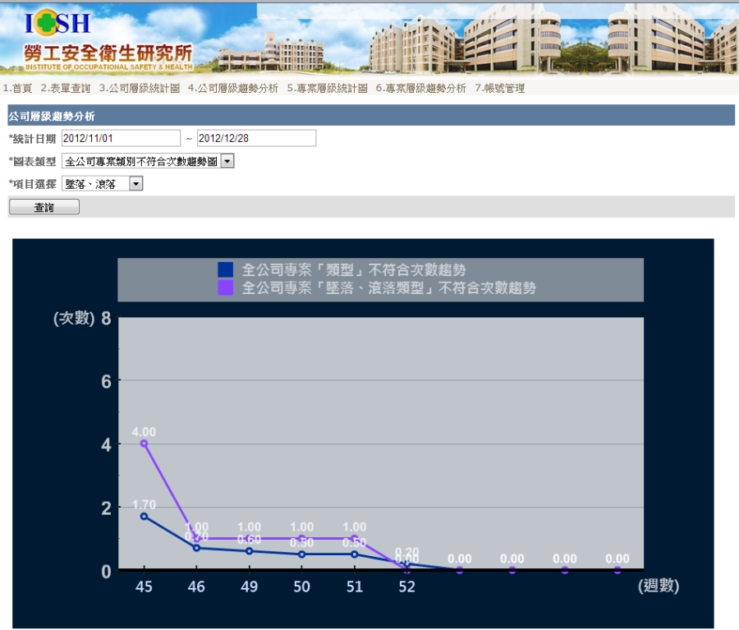Click the blue 0.60 data point at week 49

250,551
